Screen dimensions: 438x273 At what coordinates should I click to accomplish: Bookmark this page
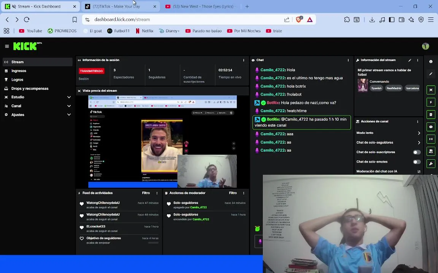[75, 19]
